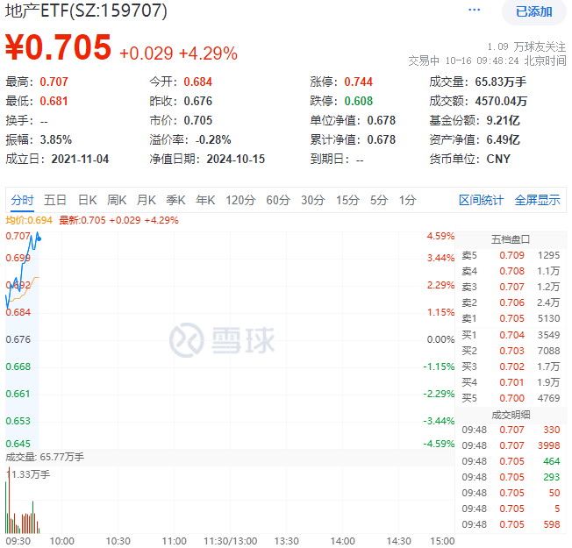Click the 已添加 watchlist button
Screen dimensions: 572x548
pyautogui.click(x=533, y=11)
